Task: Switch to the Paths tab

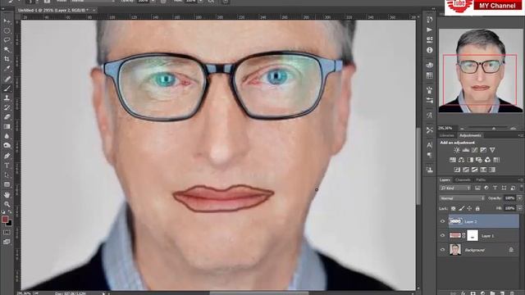Action: pos(481,180)
